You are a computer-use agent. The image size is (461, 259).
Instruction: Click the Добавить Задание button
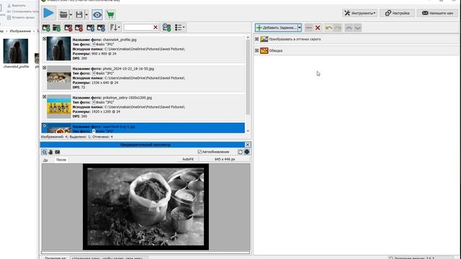tap(276, 27)
